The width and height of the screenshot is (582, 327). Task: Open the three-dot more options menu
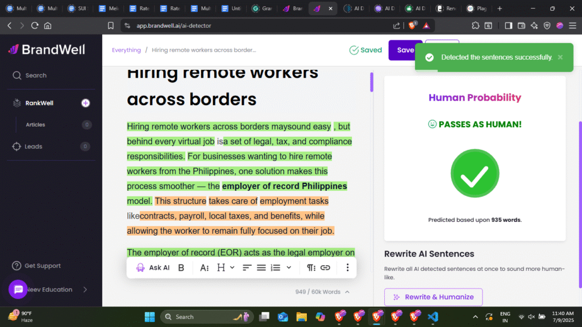347,267
